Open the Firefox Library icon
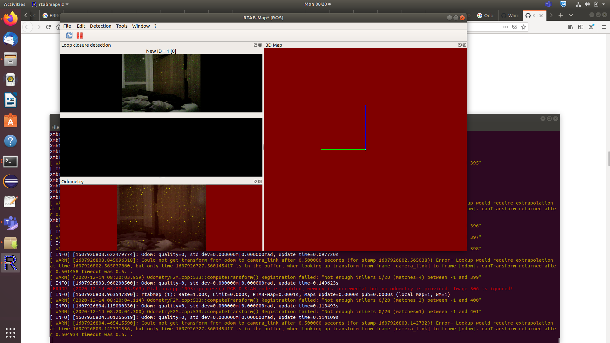 click(571, 27)
